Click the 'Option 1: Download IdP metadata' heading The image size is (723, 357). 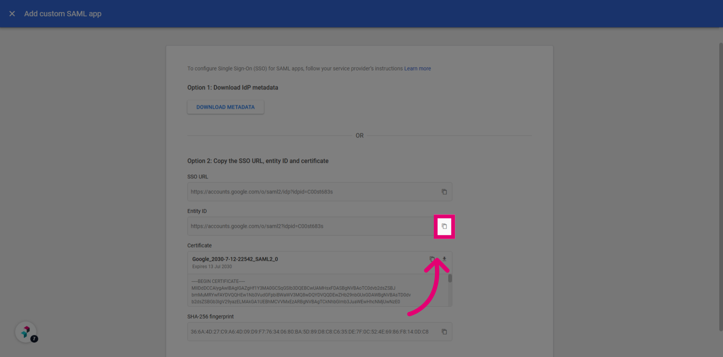(x=233, y=88)
